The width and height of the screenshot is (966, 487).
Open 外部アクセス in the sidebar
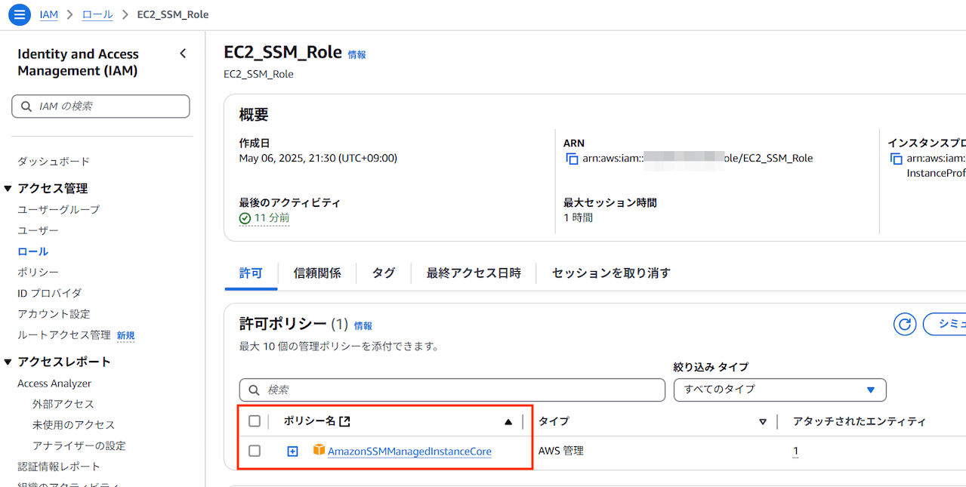[x=63, y=404]
